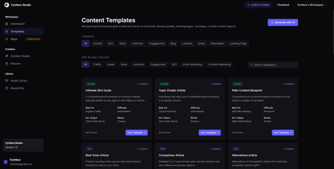This screenshot has width=334, height=169.
Task: Filter by Sales goal
Action: tap(124, 65)
